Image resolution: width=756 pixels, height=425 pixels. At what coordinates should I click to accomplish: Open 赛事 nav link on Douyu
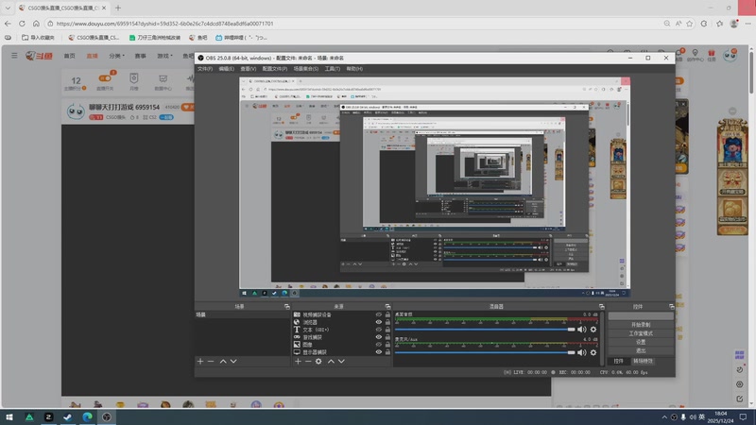click(x=140, y=56)
